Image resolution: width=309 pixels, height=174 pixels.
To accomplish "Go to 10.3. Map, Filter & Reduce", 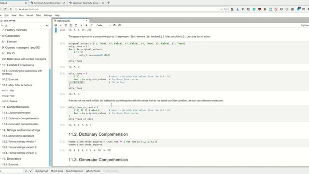I will click(17, 85).
